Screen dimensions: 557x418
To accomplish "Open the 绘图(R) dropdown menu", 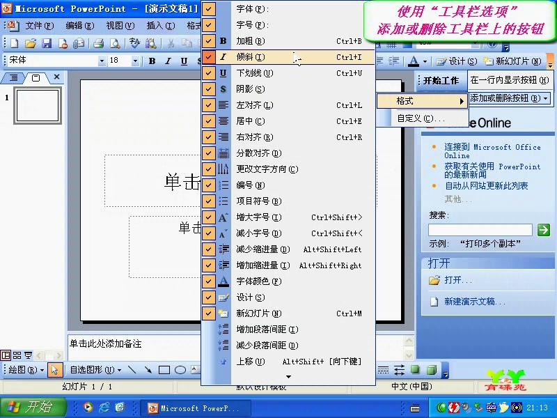I will coord(26,370).
